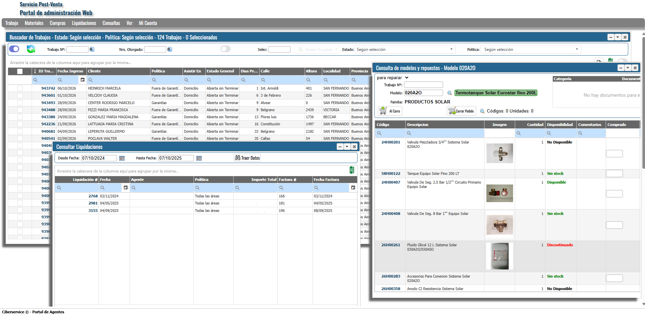Click the Agente column filter search icon

(x=134, y=188)
